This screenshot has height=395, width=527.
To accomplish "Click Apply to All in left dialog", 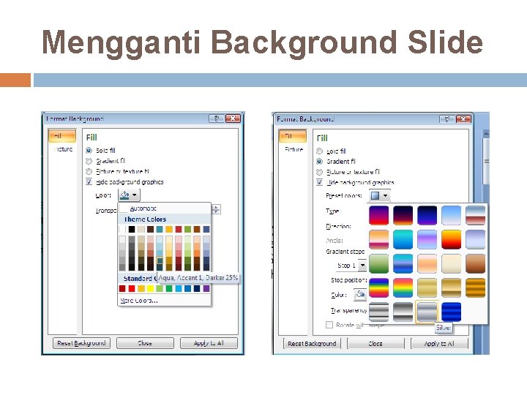I will 209,343.
